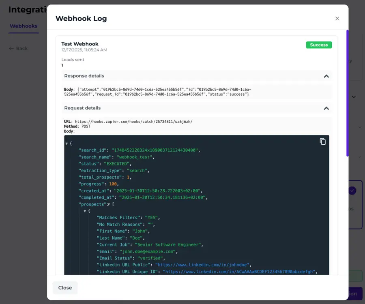
Task: Click the green Success status badge
Action: pos(319,45)
